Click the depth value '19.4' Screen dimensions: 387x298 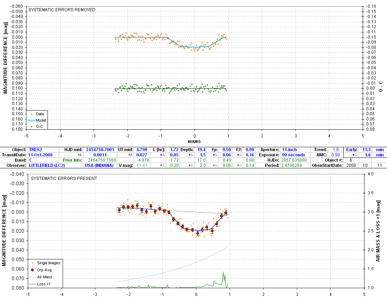201,150
